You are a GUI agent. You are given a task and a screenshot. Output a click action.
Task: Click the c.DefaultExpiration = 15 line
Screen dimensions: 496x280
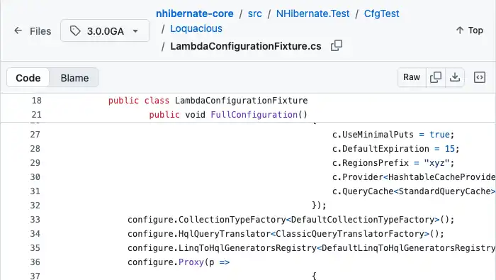pos(395,149)
